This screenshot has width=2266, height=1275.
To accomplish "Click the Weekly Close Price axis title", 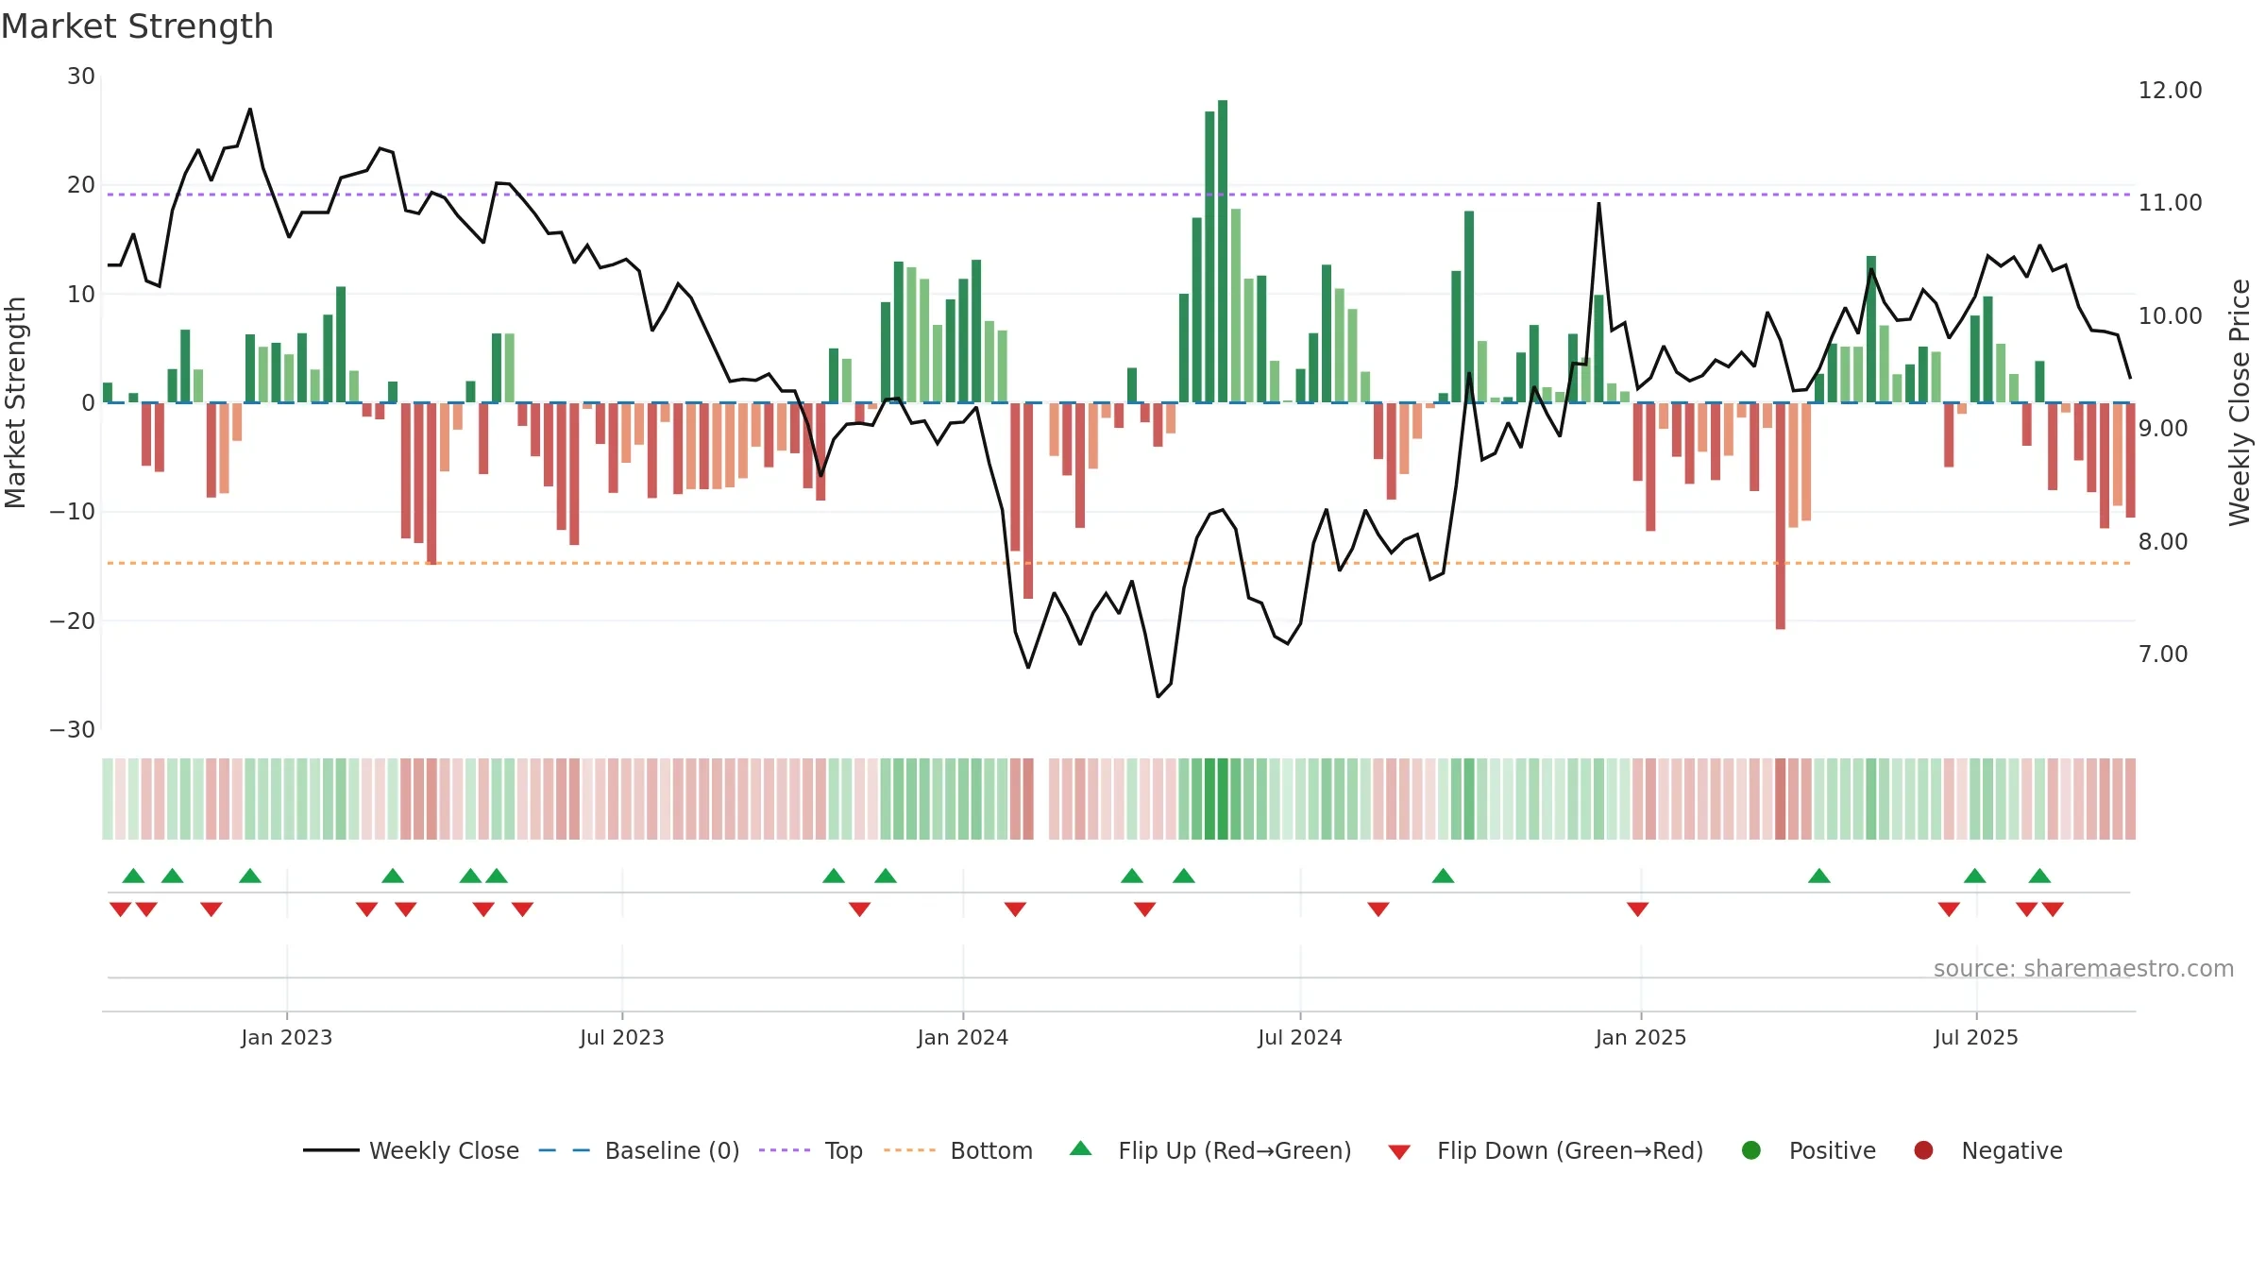I will [x=2240, y=402].
